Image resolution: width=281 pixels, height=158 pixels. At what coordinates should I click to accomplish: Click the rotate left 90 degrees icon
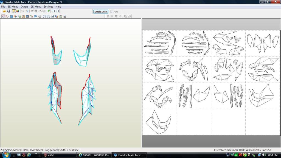[125, 16]
